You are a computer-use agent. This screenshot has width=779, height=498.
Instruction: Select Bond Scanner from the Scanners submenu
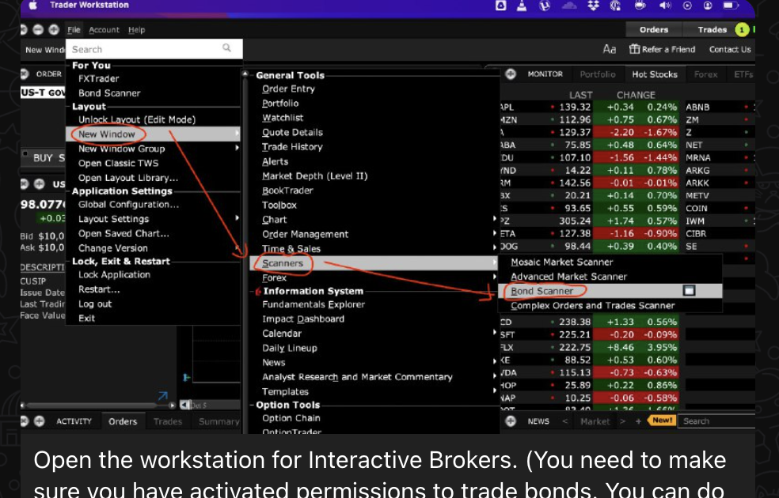tap(542, 291)
